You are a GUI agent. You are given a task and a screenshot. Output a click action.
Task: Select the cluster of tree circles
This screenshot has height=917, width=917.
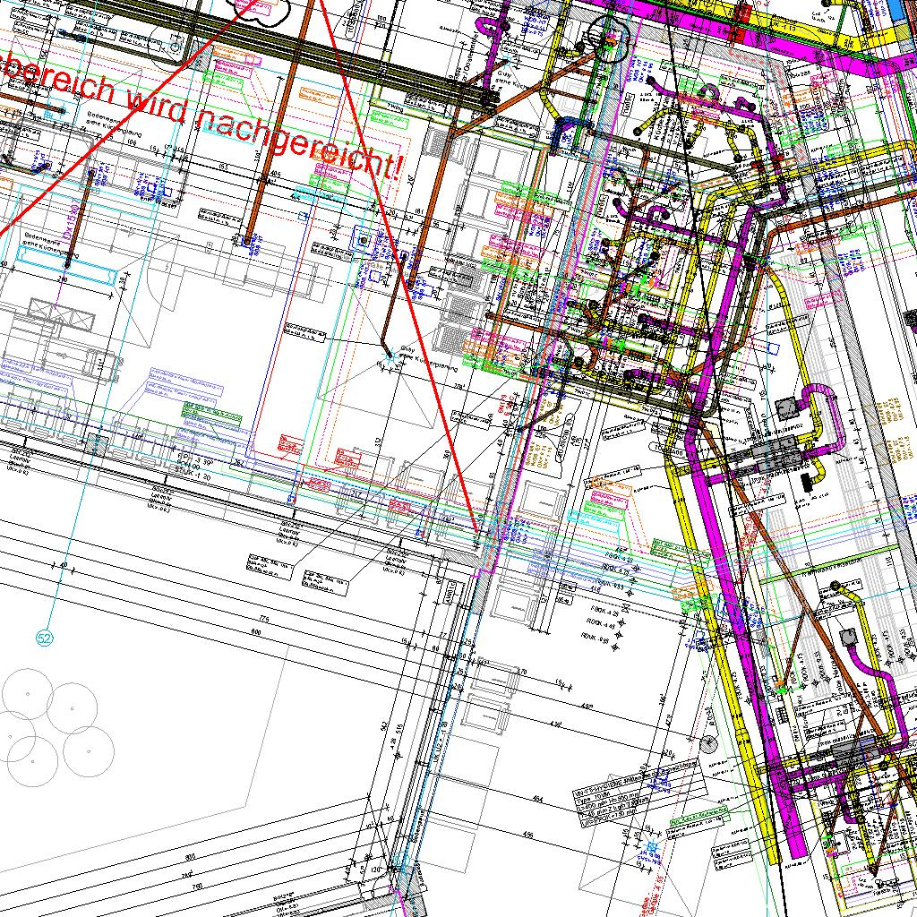(49, 727)
